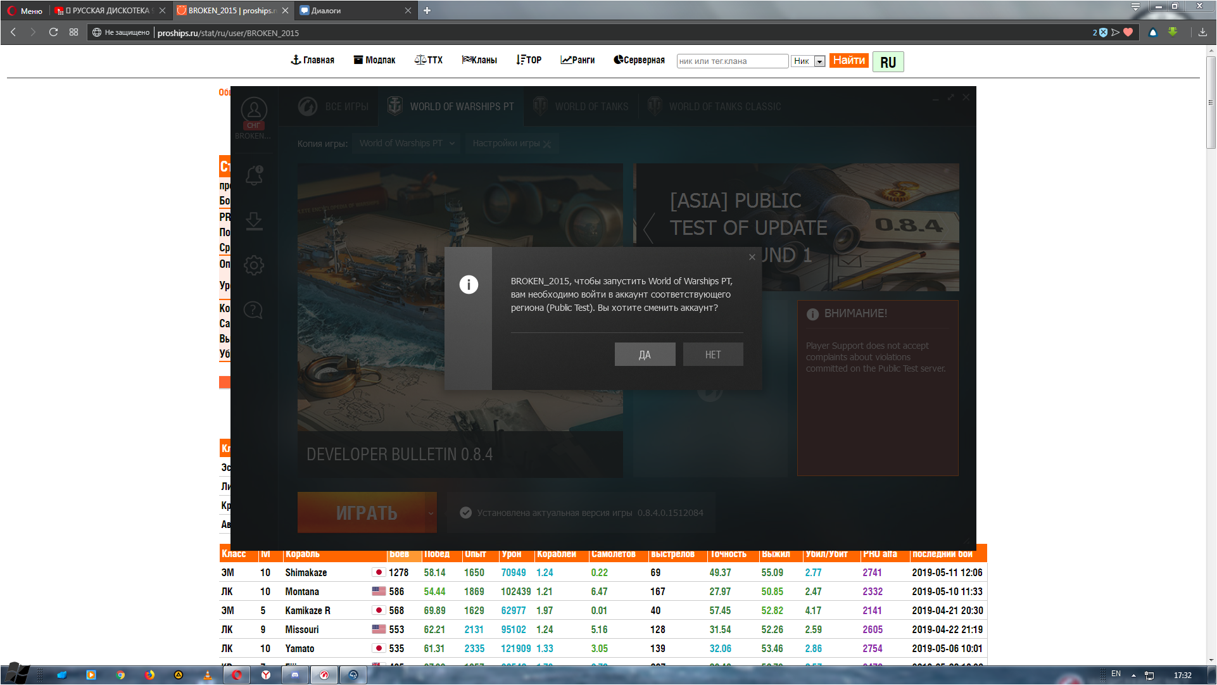
Task: Select the World of Tanks Classic tab
Action: [x=714, y=106]
